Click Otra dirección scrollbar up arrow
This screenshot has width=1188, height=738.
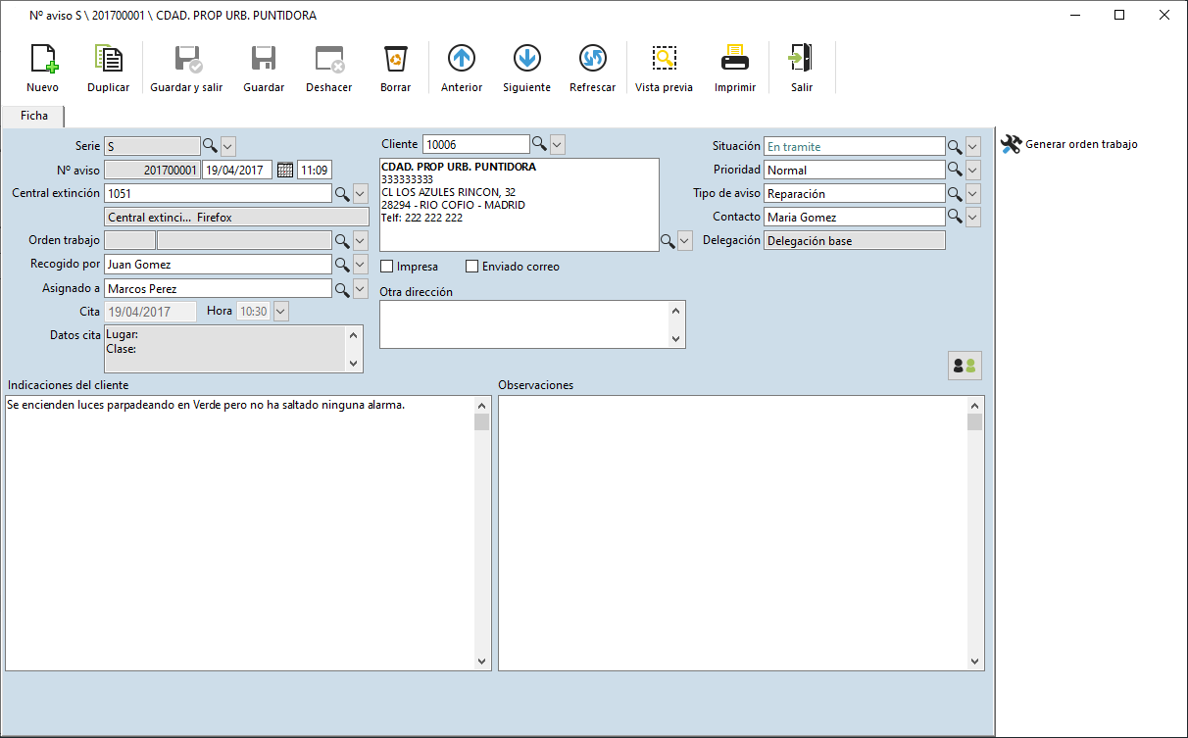click(675, 311)
